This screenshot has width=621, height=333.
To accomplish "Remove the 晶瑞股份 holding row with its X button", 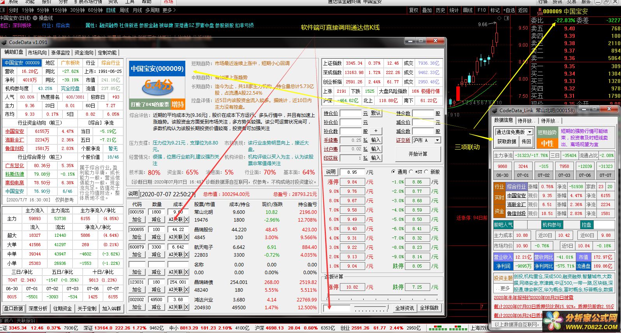I will point(186,237).
